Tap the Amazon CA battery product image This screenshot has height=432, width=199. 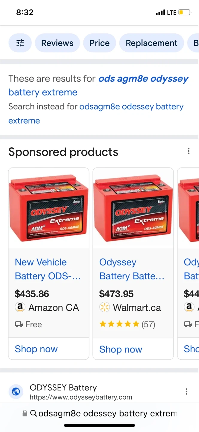point(49,208)
